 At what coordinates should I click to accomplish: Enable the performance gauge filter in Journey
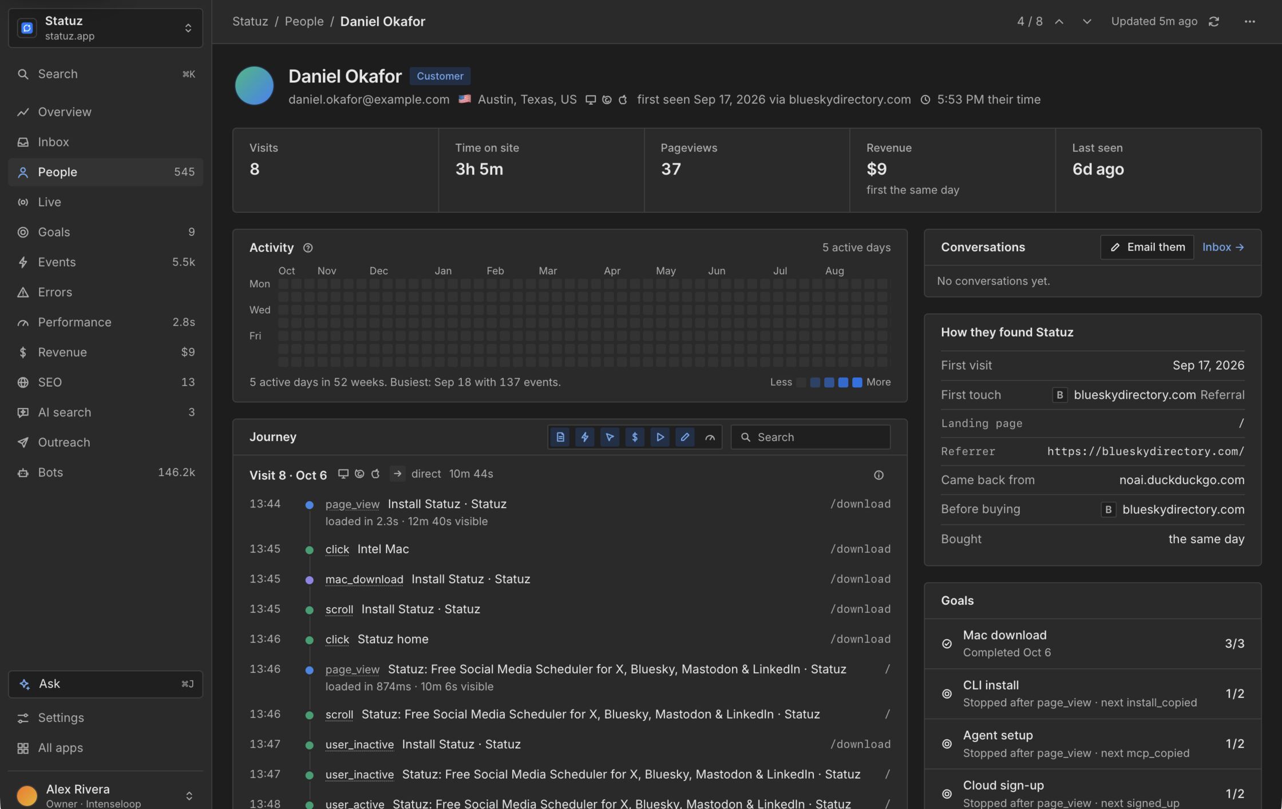click(710, 437)
